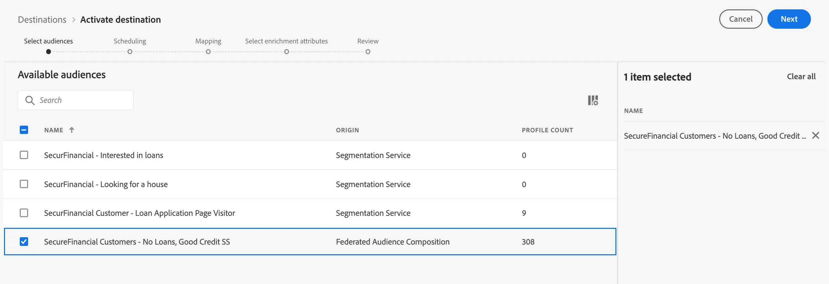Click profile count 0 for Looking for a house
Image resolution: width=829 pixels, height=284 pixels.
tap(524, 184)
